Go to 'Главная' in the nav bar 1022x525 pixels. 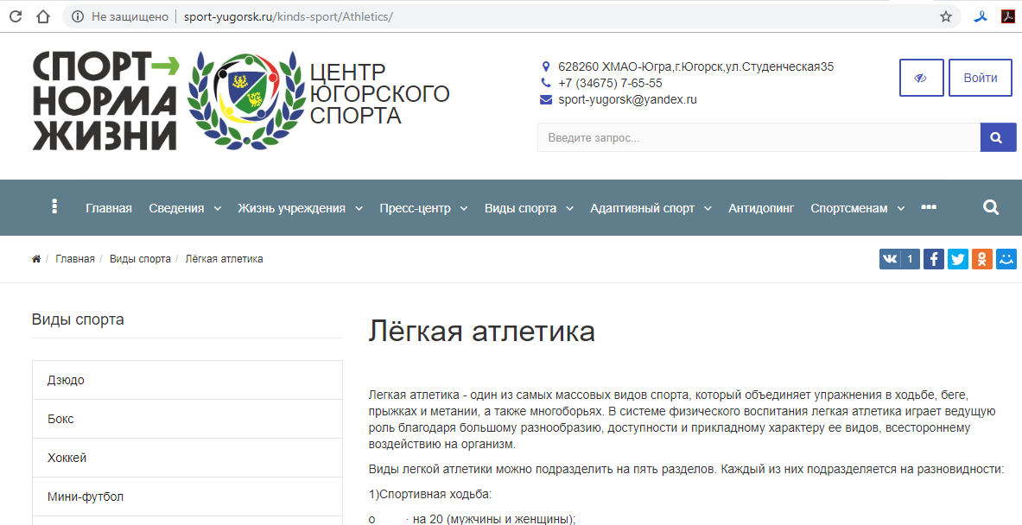(x=109, y=208)
